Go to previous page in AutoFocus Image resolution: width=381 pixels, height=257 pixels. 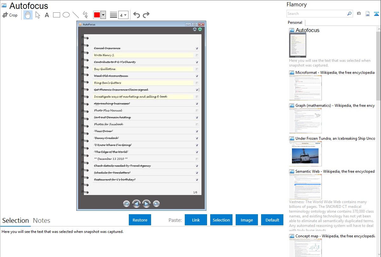tap(136, 204)
